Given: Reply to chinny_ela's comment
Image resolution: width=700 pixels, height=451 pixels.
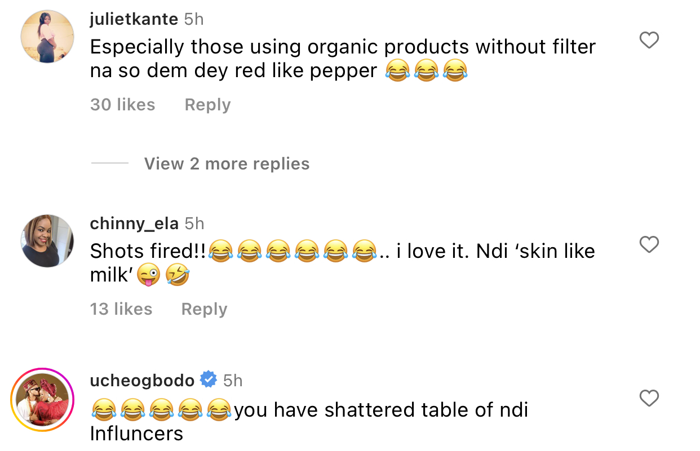Looking at the screenshot, I should pyautogui.click(x=204, y=309).
